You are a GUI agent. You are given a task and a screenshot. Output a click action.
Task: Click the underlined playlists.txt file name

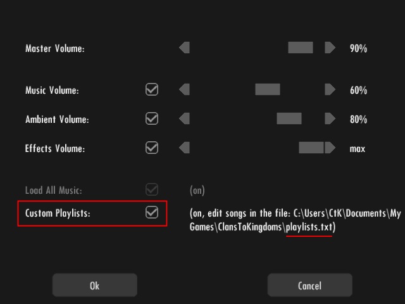click(309, 227)
